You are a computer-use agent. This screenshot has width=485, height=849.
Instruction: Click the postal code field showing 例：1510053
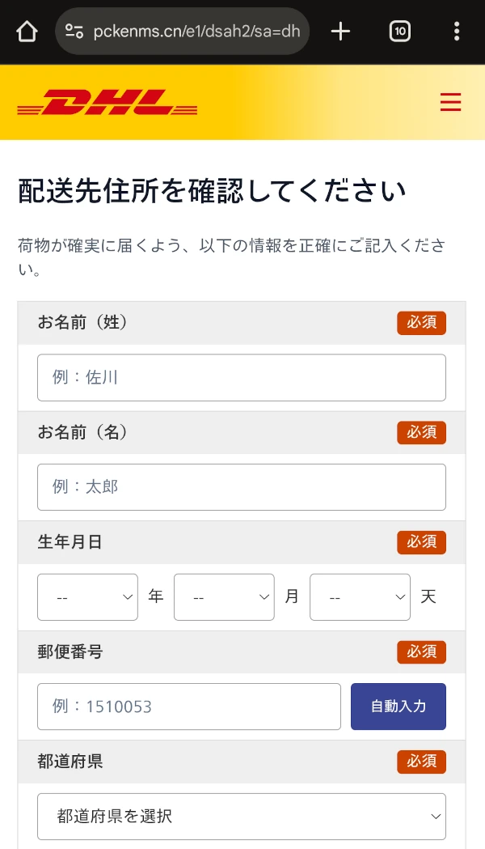click(x=189, y=706)
